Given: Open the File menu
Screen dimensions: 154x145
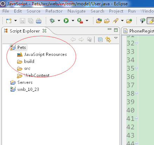Looking at the screenshot, I should click(6, 11).
